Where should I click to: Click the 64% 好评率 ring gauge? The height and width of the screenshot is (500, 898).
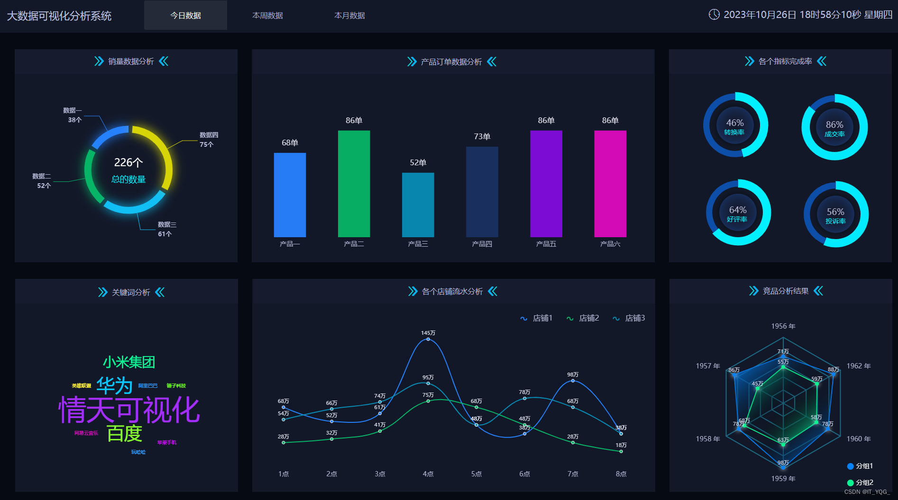coord(738,212)
